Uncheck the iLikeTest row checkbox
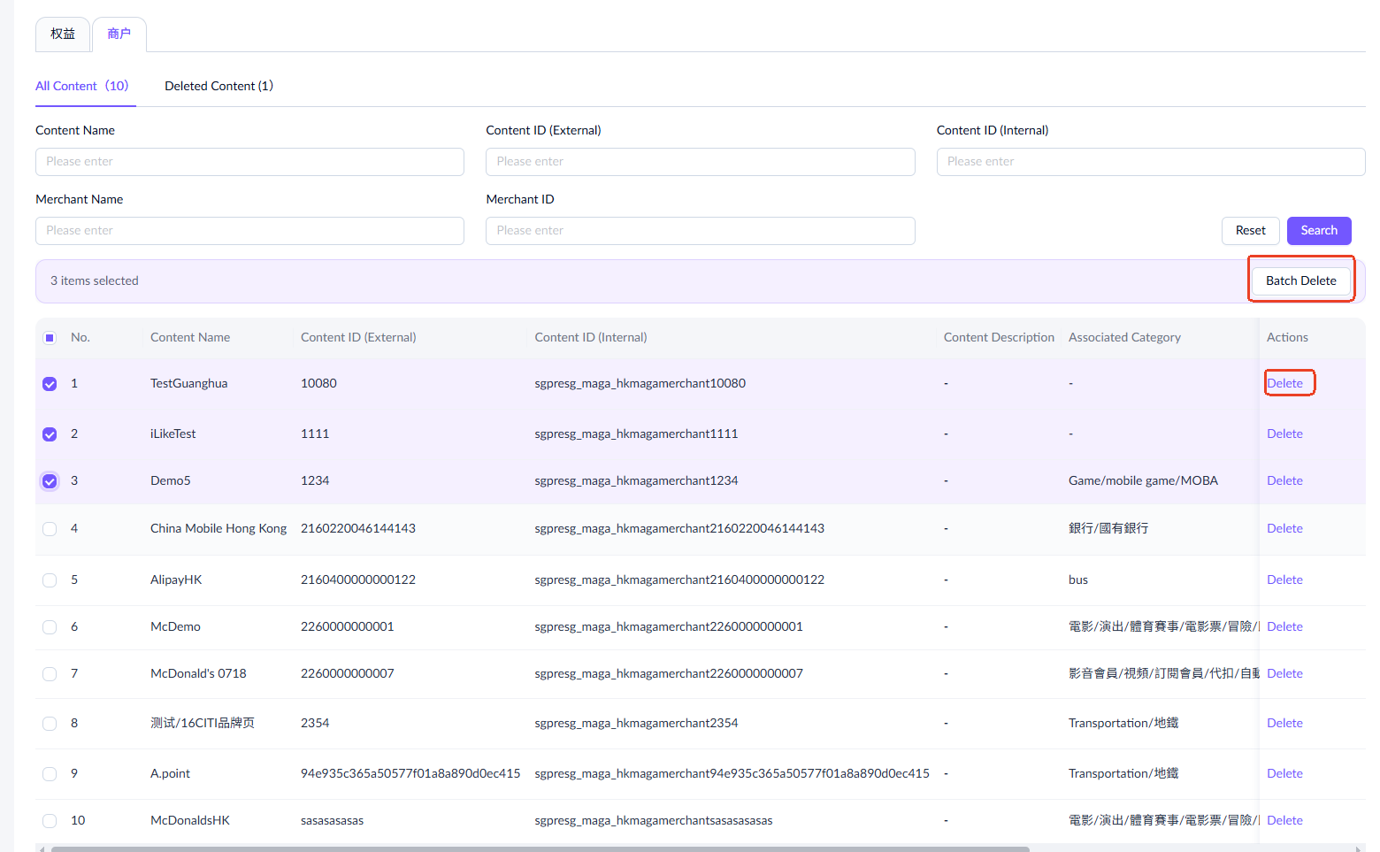This screenshot has height=852, width=1380. click(x=50, y=434)
